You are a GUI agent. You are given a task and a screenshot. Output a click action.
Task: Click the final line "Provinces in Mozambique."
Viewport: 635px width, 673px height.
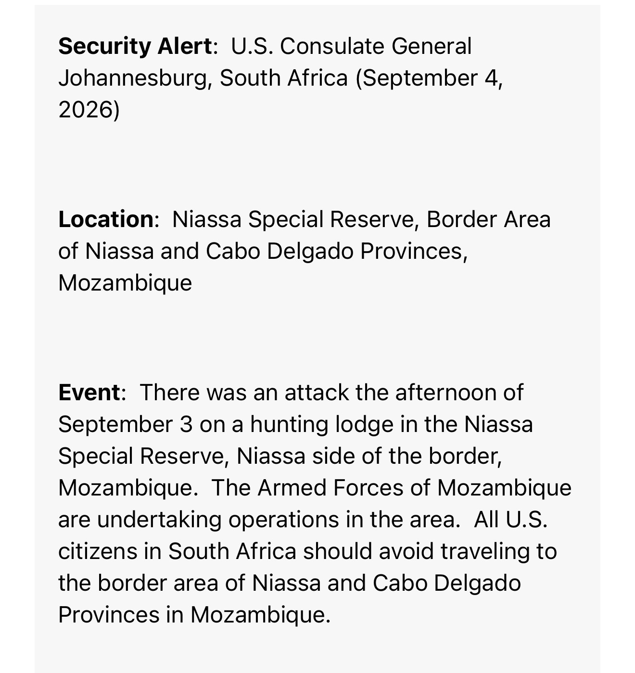click(195, 615)
